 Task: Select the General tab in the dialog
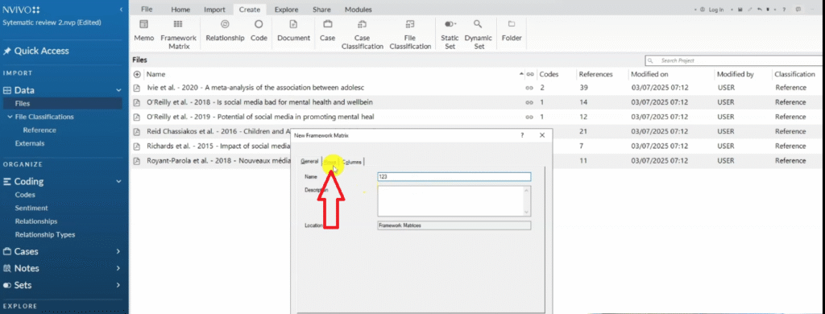click(x=309, y=162)
